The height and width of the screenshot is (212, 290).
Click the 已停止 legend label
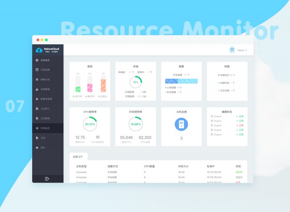click(x=104, y=96)
